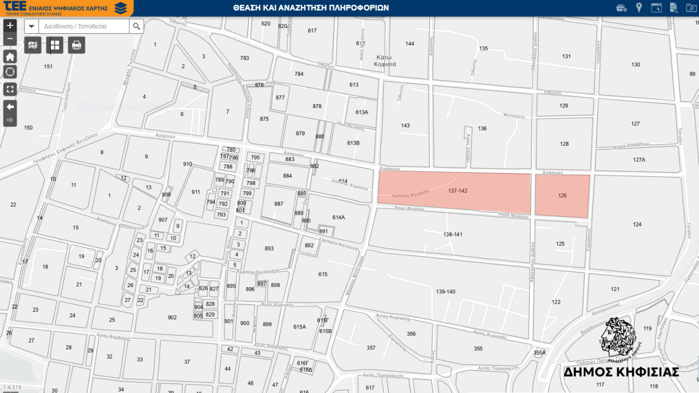This screenshot has width=699, height=393.
Task: Open the basemap gallery icon
Action: [x=32, y=45]
